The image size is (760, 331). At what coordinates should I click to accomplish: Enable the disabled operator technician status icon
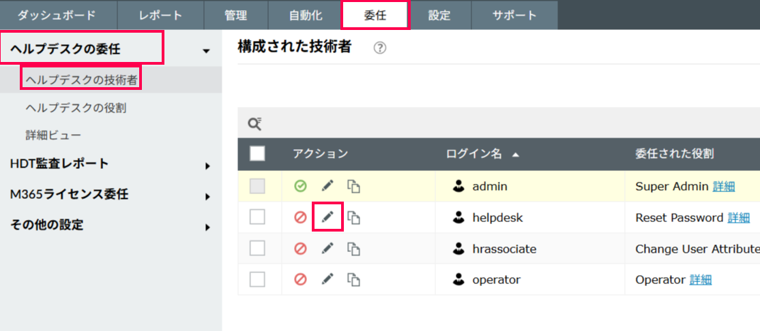[x=300, y=279]
